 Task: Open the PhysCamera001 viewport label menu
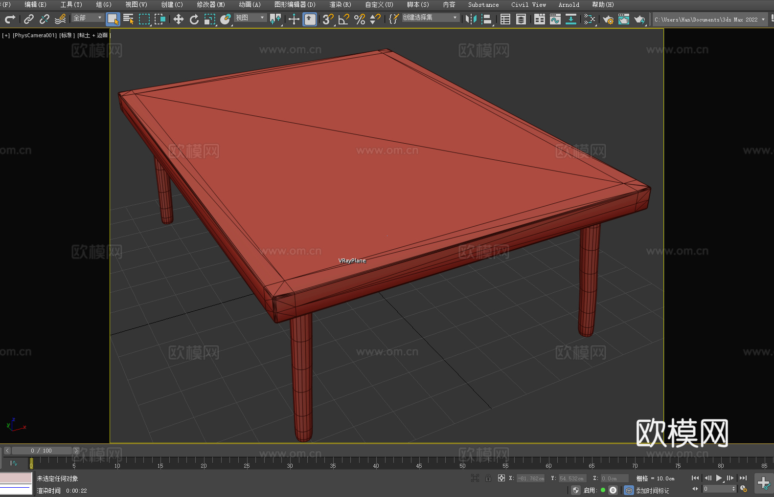[35, 35]
